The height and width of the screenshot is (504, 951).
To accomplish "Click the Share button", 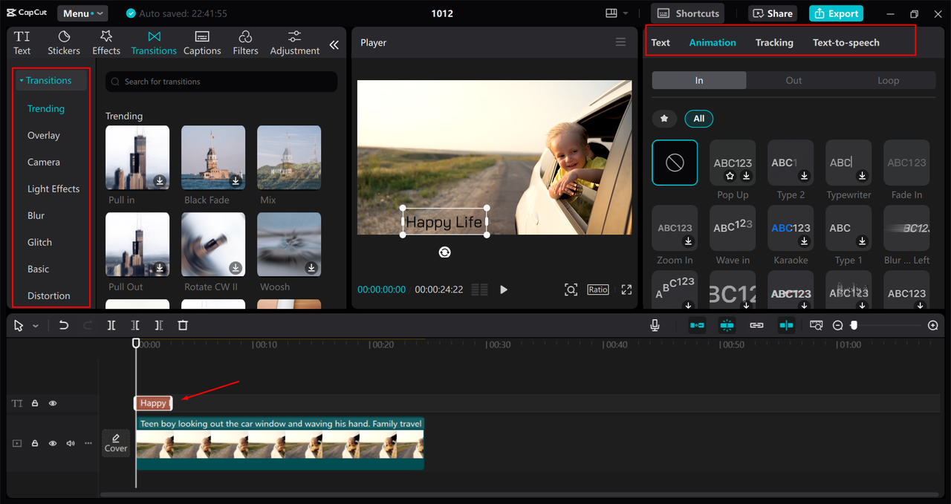I will pos(773,13).
